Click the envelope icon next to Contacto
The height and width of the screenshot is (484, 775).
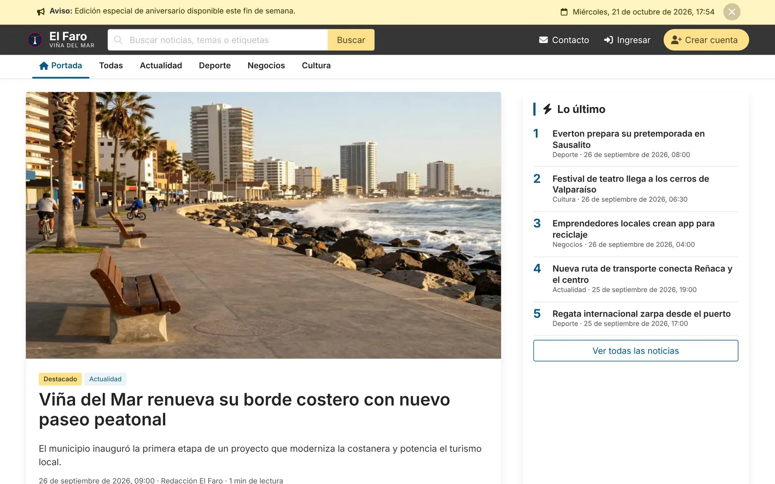coord(543,40)
